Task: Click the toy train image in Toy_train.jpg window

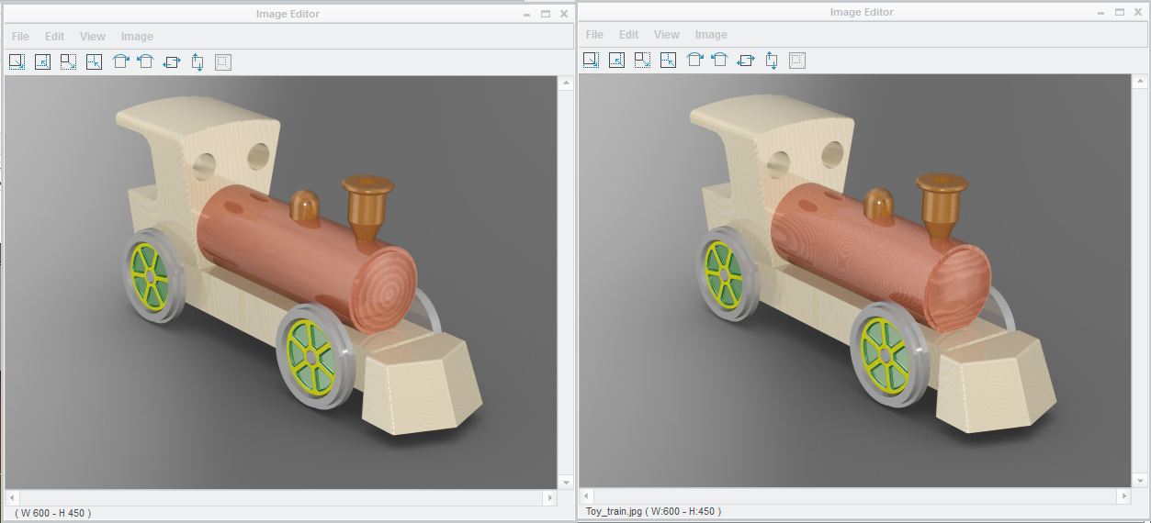Action: 855,281
